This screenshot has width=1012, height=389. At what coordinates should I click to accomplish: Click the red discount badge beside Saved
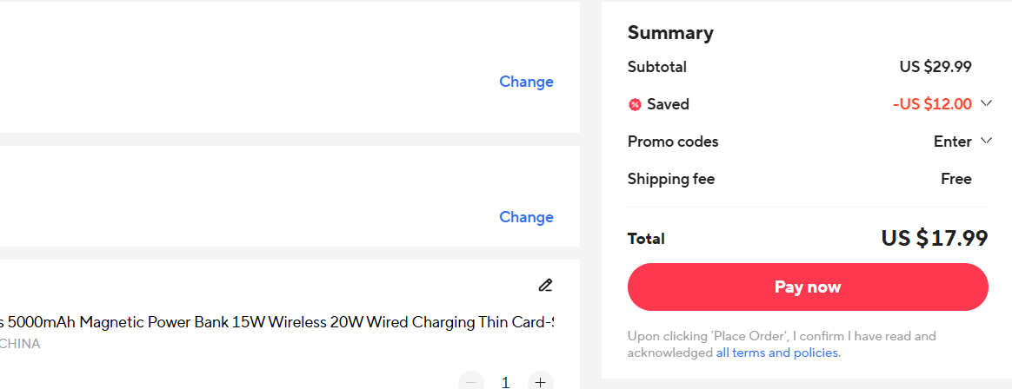pyautogui.click(x=635, y=105)
